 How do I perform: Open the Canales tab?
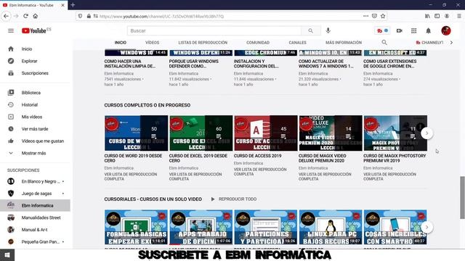(x=297, y=43)
